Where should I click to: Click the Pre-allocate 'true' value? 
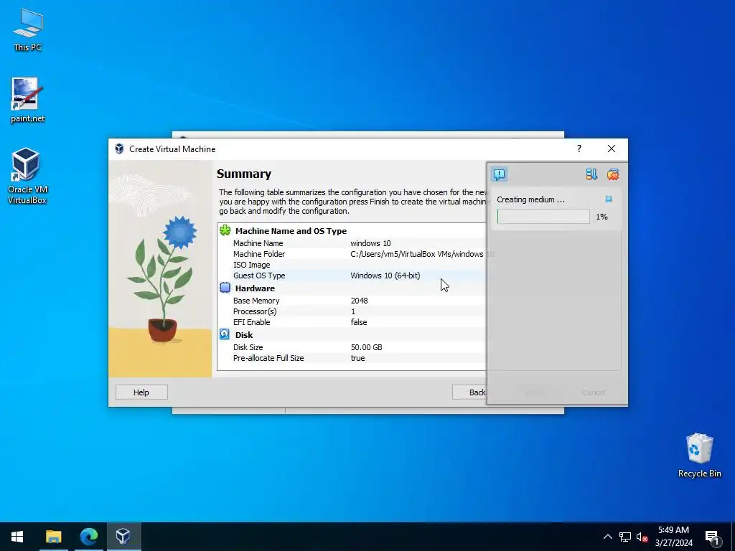[x=357, y=358]
